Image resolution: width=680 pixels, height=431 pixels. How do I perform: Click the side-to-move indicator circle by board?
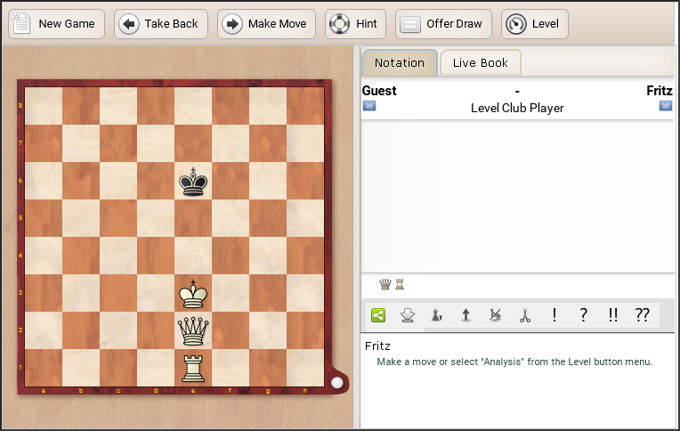click(336, 381)
